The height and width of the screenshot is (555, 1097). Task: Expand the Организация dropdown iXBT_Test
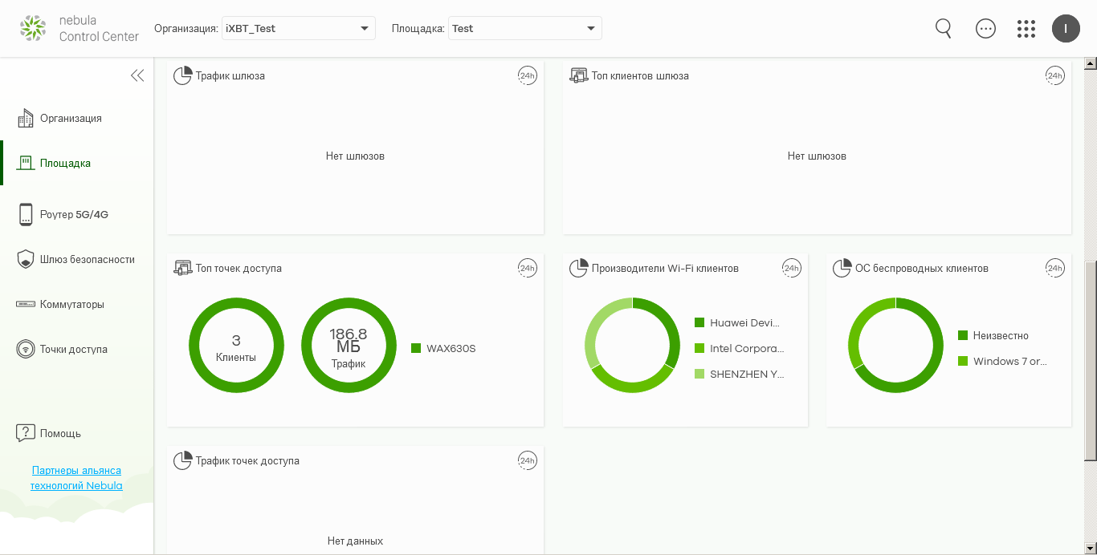299,29
